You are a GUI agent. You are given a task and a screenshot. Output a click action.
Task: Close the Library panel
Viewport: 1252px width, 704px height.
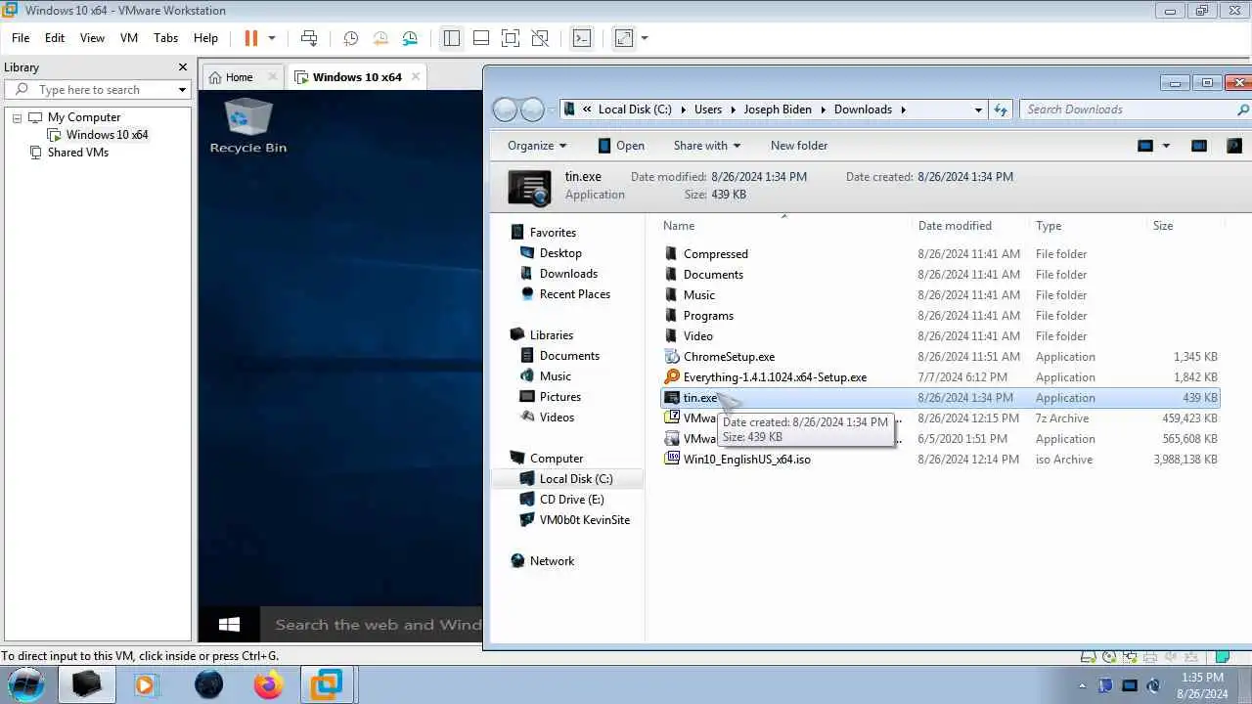click(x=183, y=67)
